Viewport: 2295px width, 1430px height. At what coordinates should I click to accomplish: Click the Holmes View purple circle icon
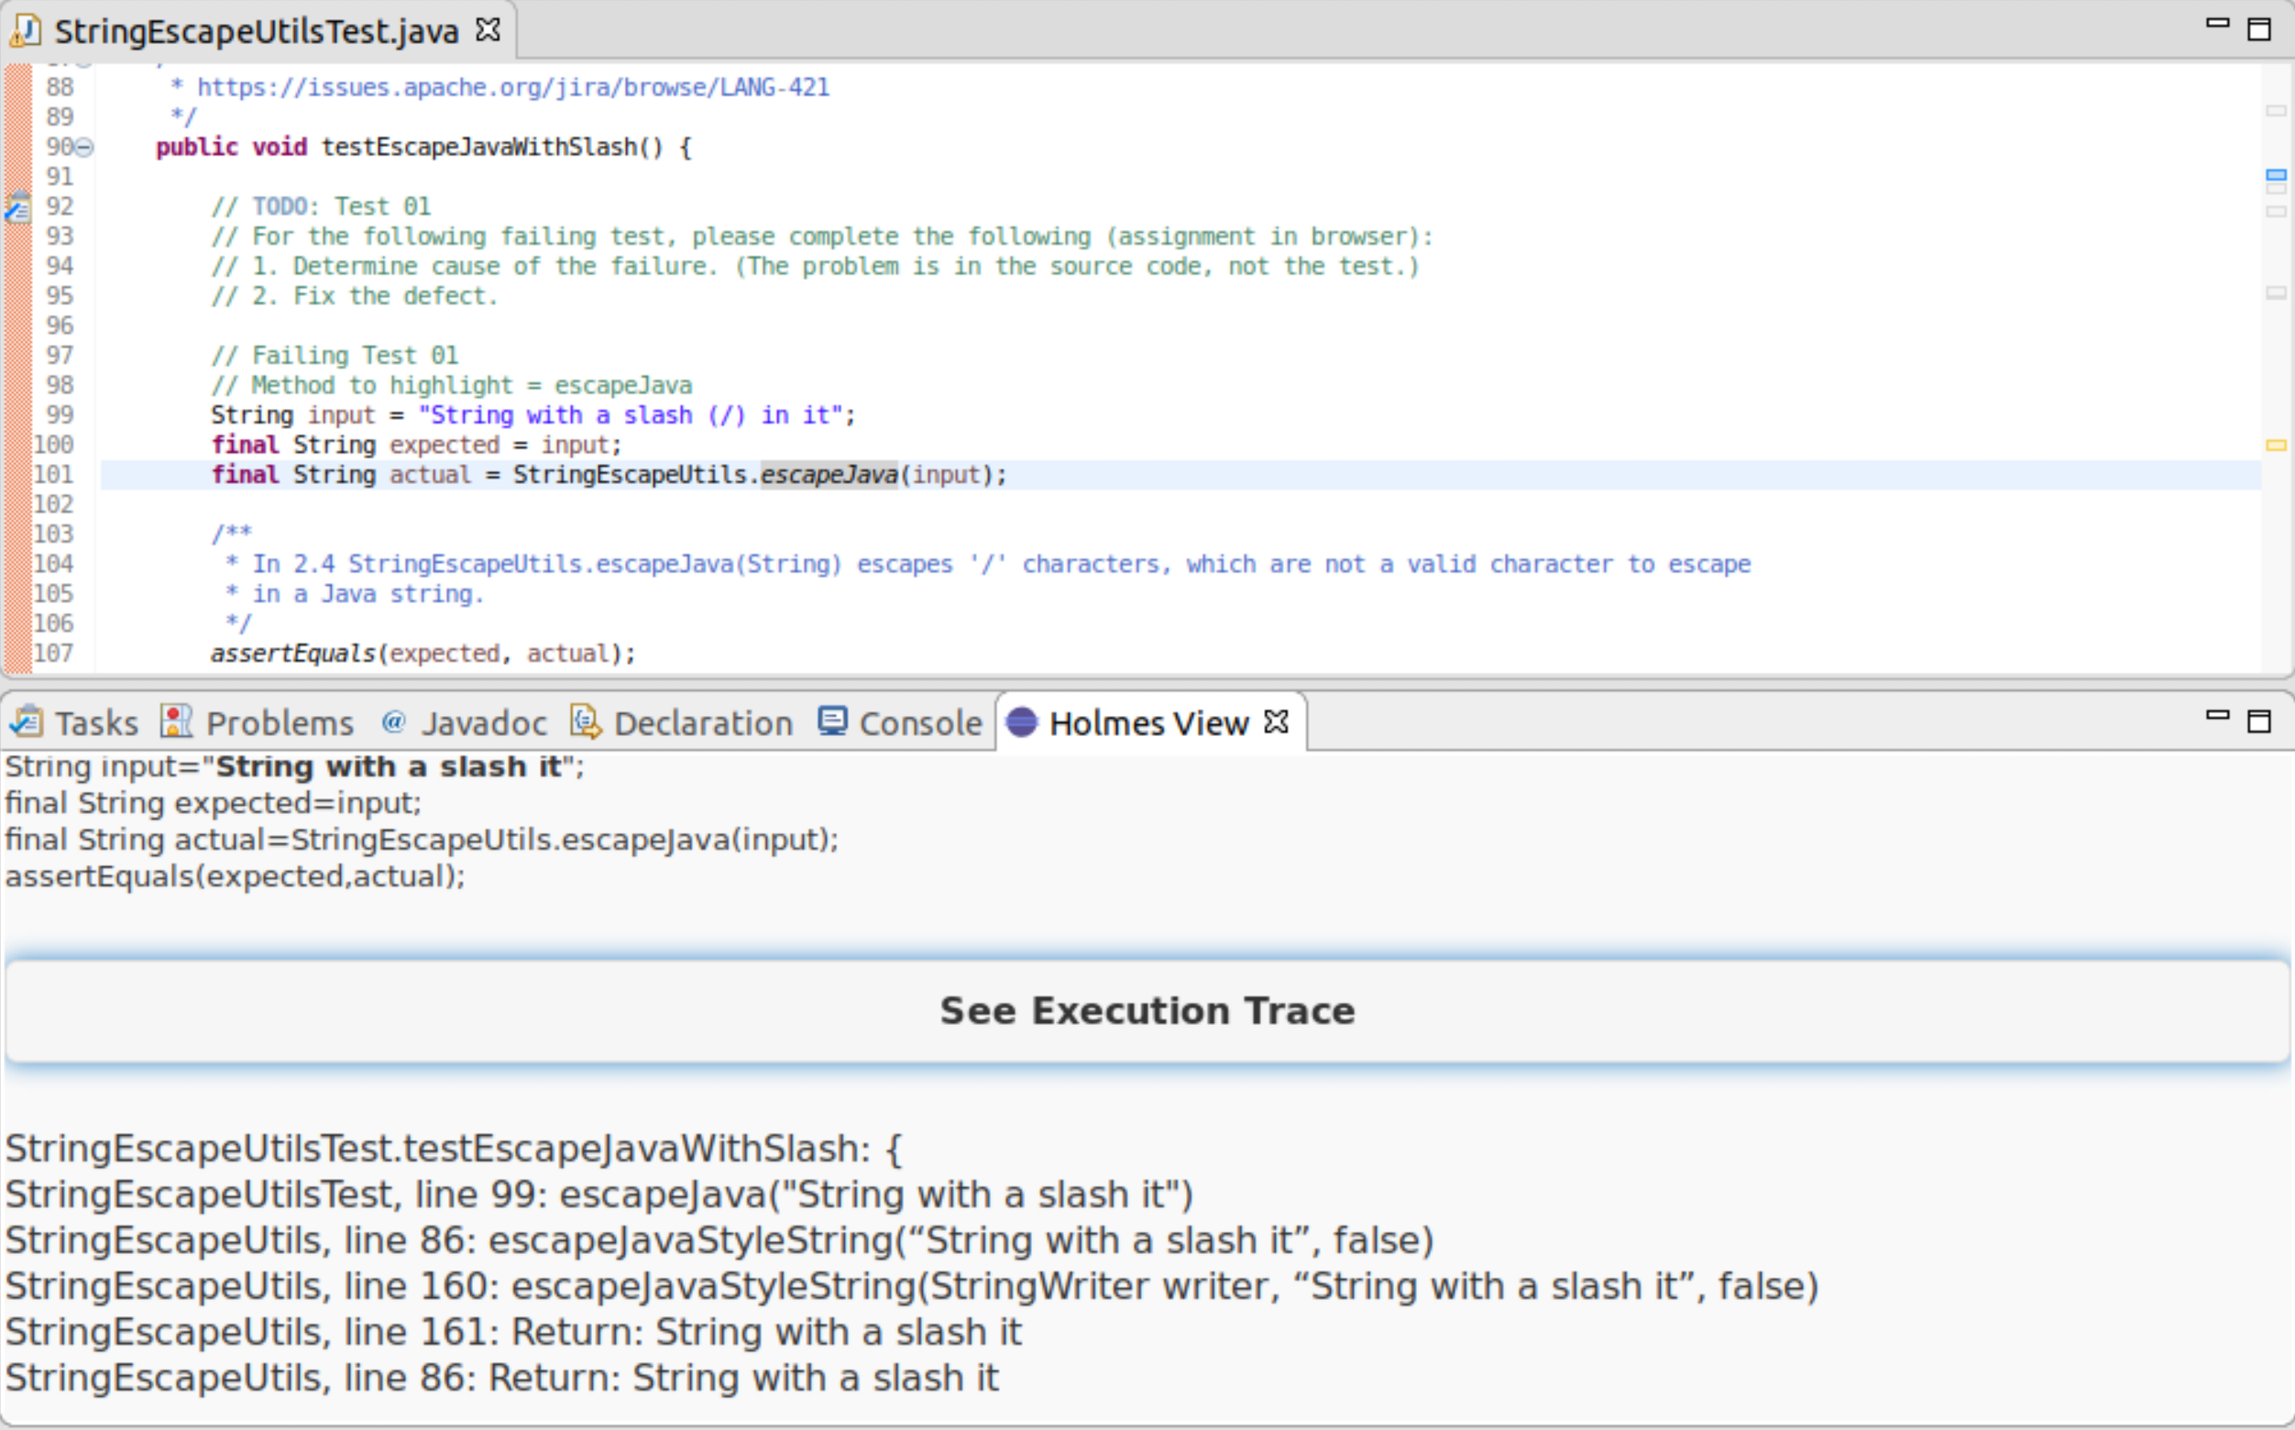[x=1022, y=722]
